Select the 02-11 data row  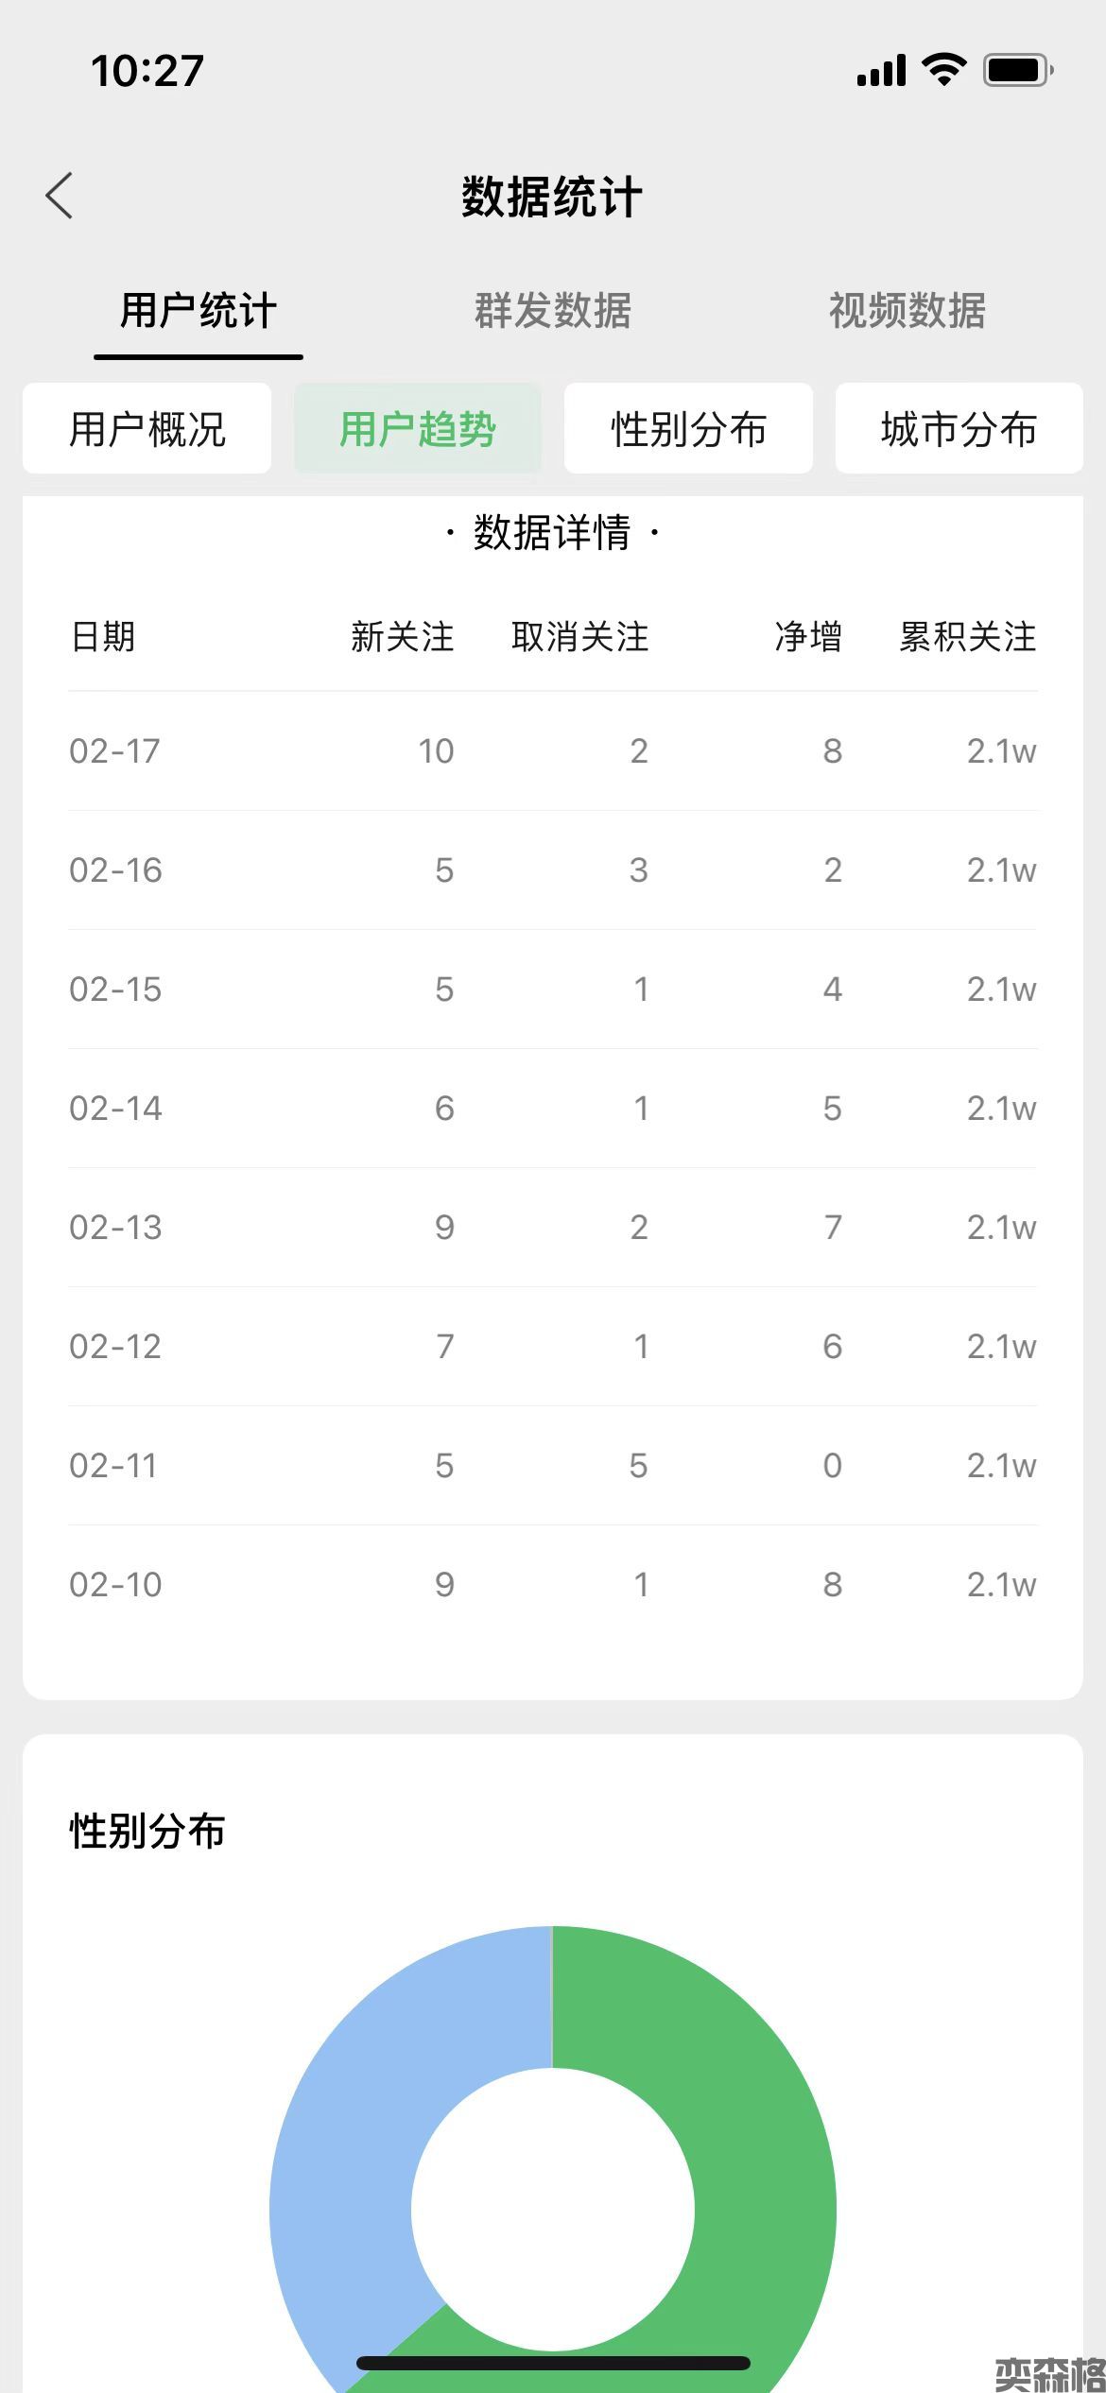coord(553,1466)
